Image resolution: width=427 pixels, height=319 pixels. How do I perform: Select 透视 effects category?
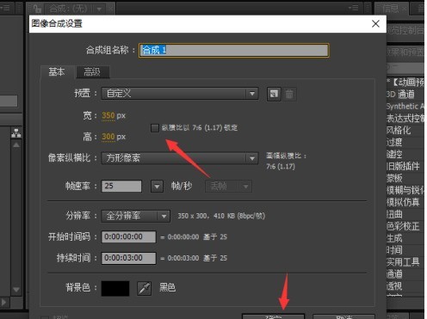pyautogui.click(x=394, y=286)
